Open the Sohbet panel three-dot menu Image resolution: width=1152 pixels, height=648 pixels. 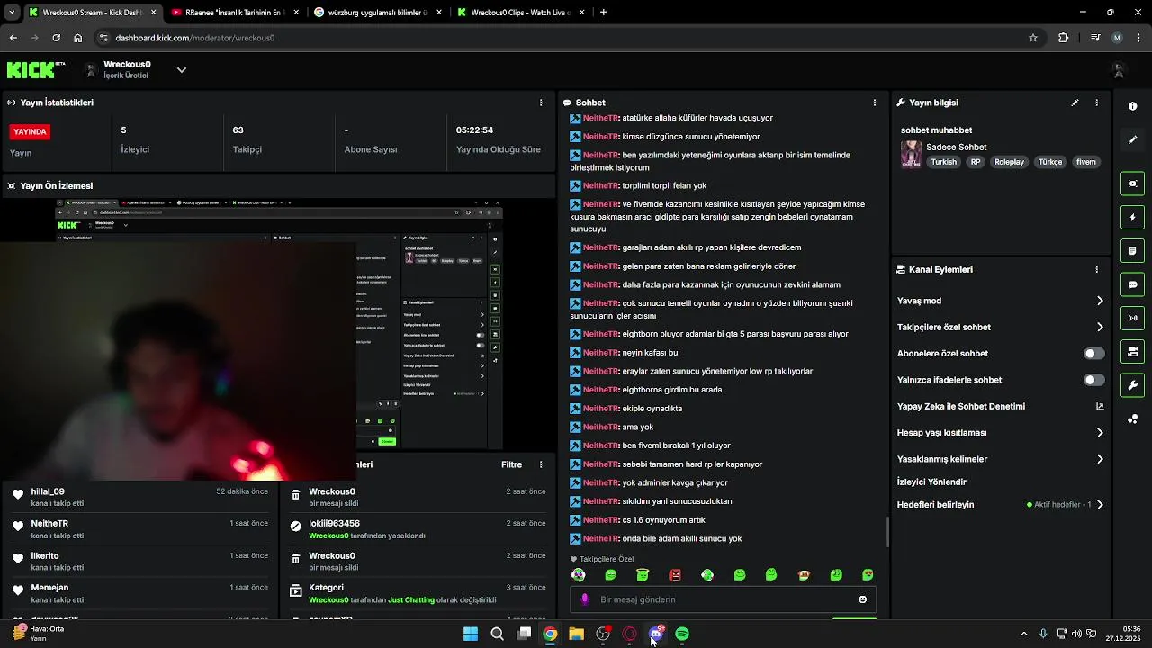click(874, 103)
